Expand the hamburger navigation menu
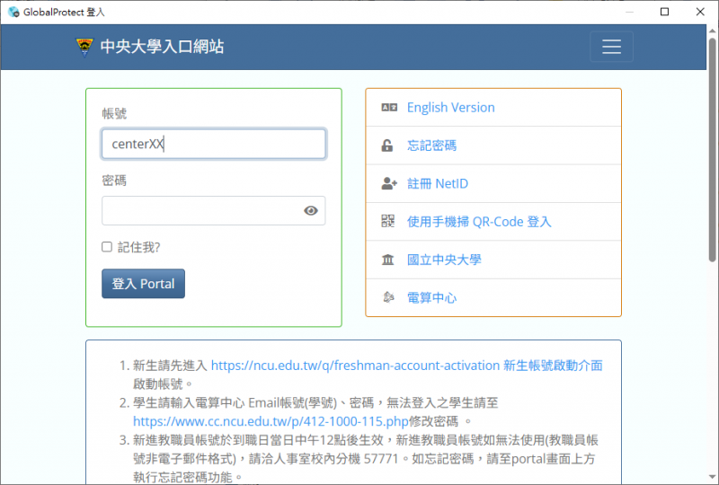 click(x=611, y=47)
